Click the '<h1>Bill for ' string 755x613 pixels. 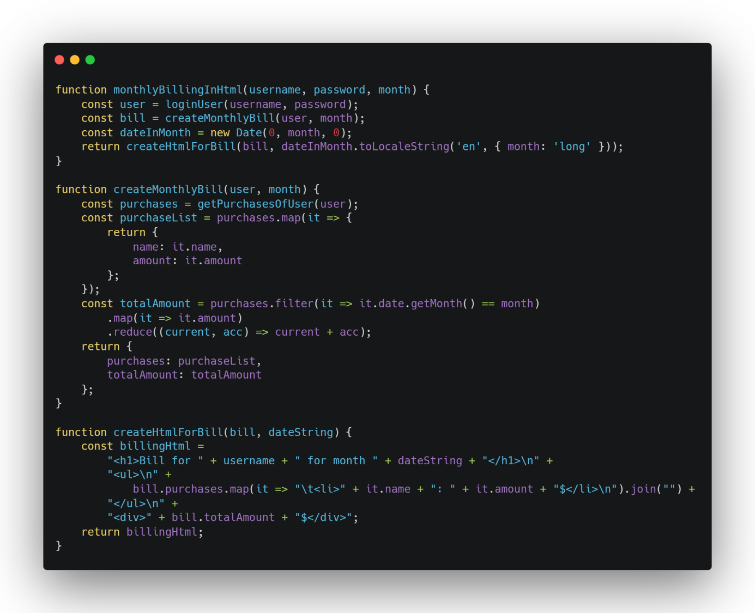pyautogui.click(x=155, y=461)
